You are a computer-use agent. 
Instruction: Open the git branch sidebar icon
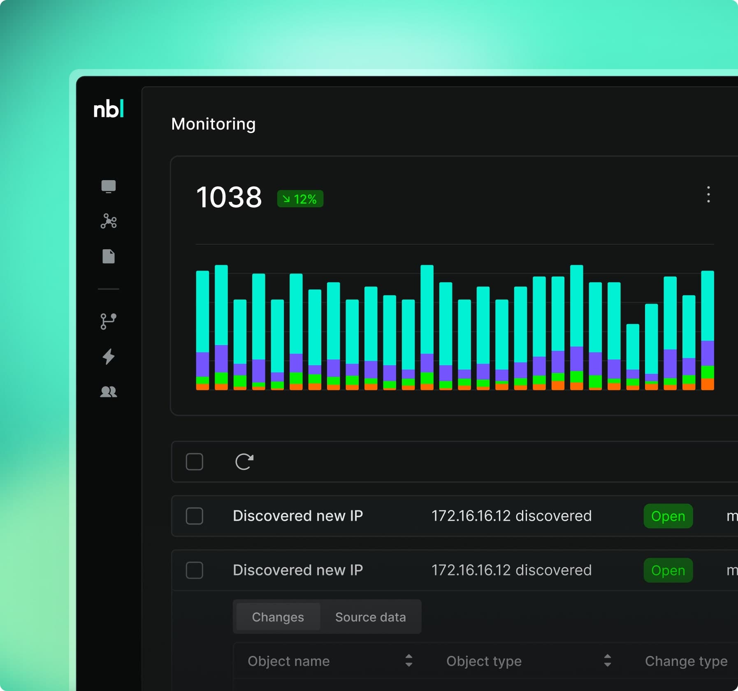109,321
